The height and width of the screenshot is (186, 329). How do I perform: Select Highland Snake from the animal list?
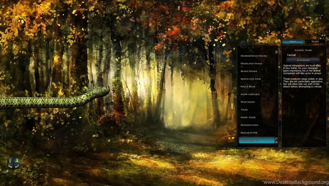(257, 63)
